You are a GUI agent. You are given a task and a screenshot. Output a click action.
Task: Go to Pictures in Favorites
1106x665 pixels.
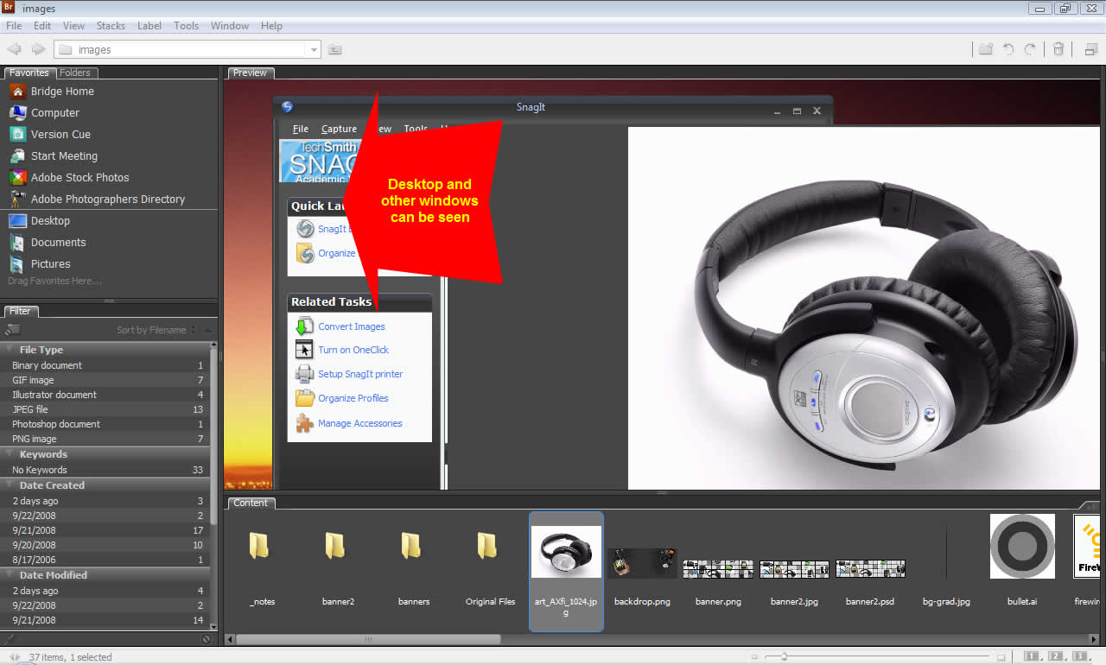tap(40, 263)
